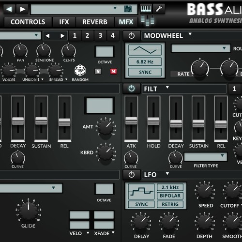Viewport: 242px width, 242px height.
Task: Open the XFADE dropdown arrow
Action: pyautogui.click(x=113, y=232)
